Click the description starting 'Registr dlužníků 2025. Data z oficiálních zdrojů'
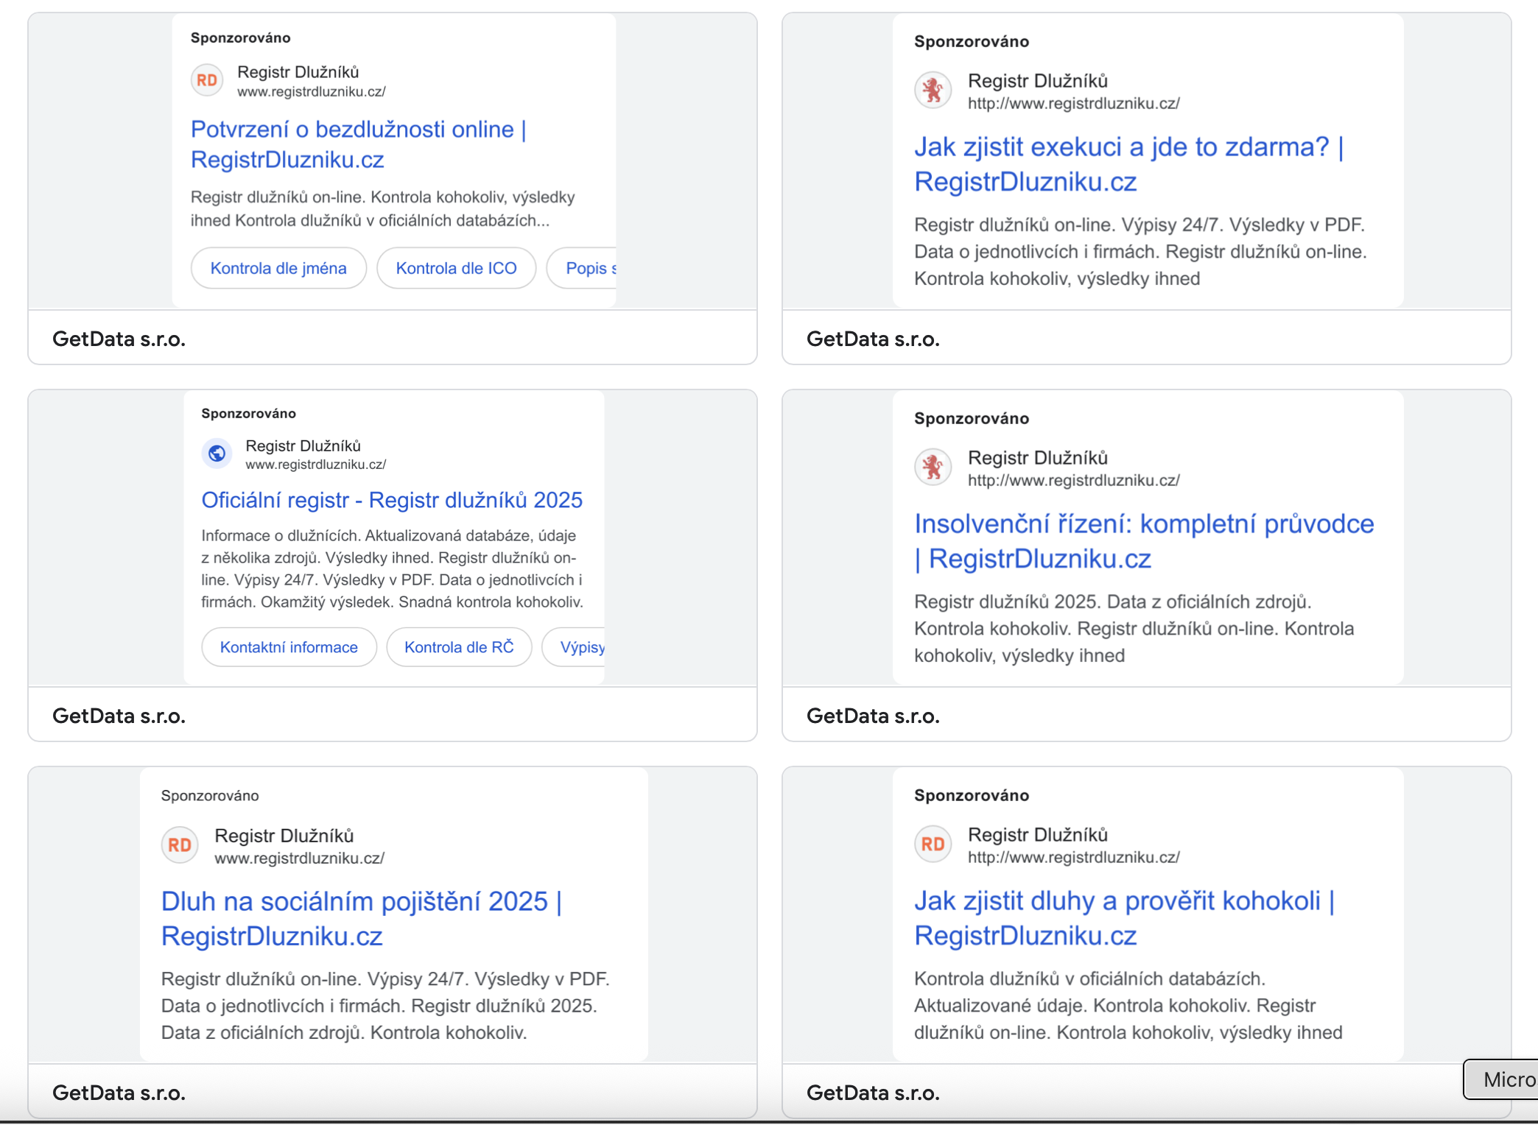The image size is (1538, 1125). tap(1134, 629)
